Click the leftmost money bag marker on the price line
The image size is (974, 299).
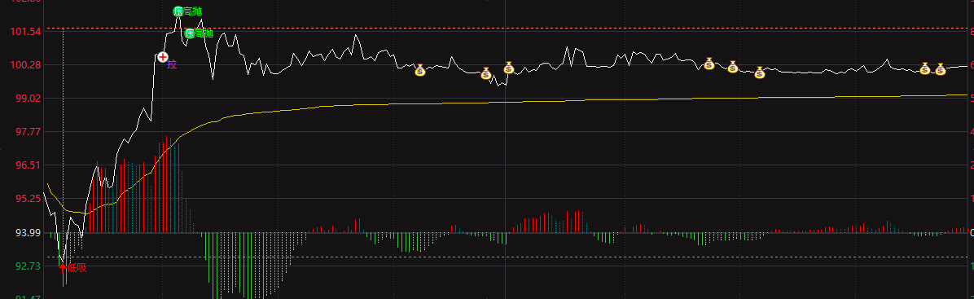point(420,70)
